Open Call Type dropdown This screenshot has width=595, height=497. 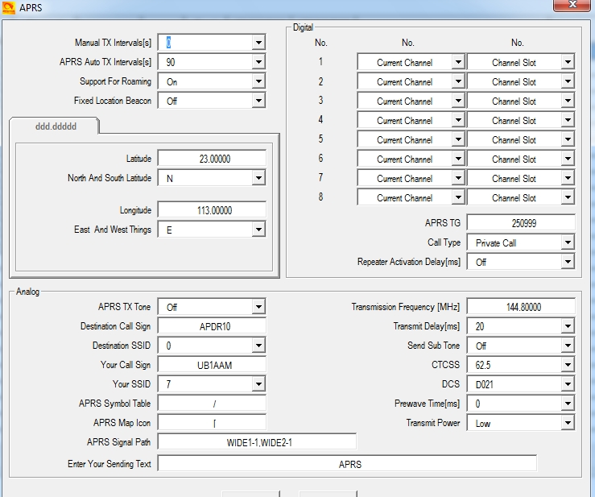click(x=567, y=242)
